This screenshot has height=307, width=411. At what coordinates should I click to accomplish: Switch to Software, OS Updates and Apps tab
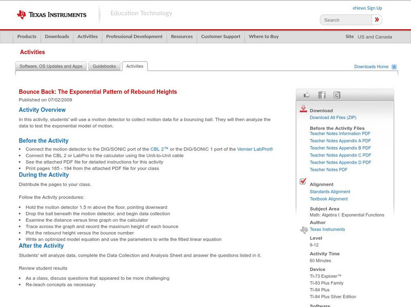pyautogui.click(x=51, y=66)
